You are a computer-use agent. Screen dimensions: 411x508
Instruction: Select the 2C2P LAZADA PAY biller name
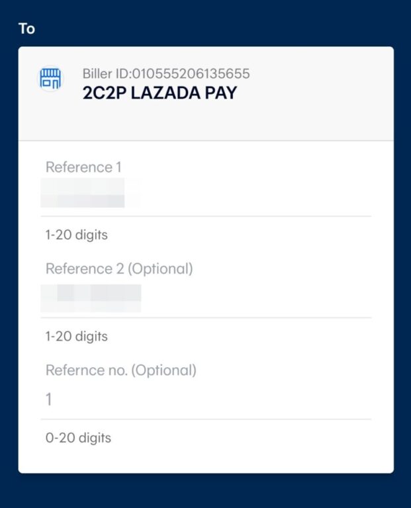pyautogui.click(x=159, y=93)
